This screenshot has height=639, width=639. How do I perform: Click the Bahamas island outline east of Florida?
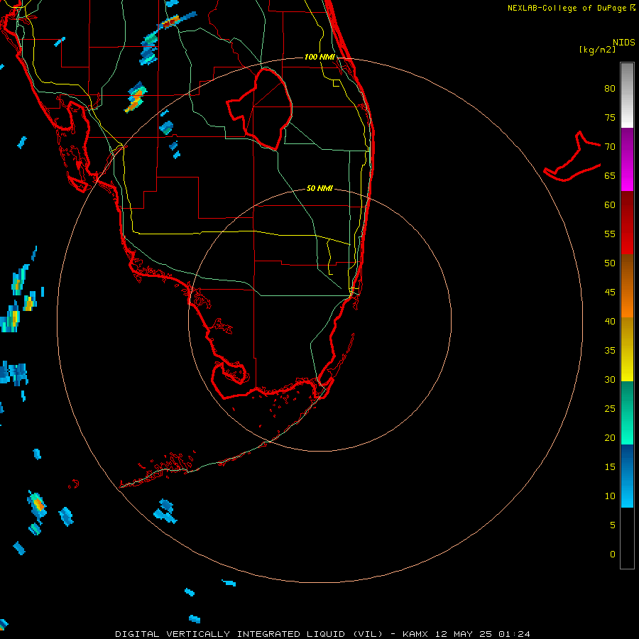pyautogui.click(x=572, y=156)
